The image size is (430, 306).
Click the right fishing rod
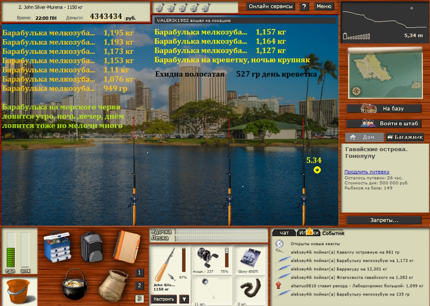pyautogui.click(x=304, y=171)
